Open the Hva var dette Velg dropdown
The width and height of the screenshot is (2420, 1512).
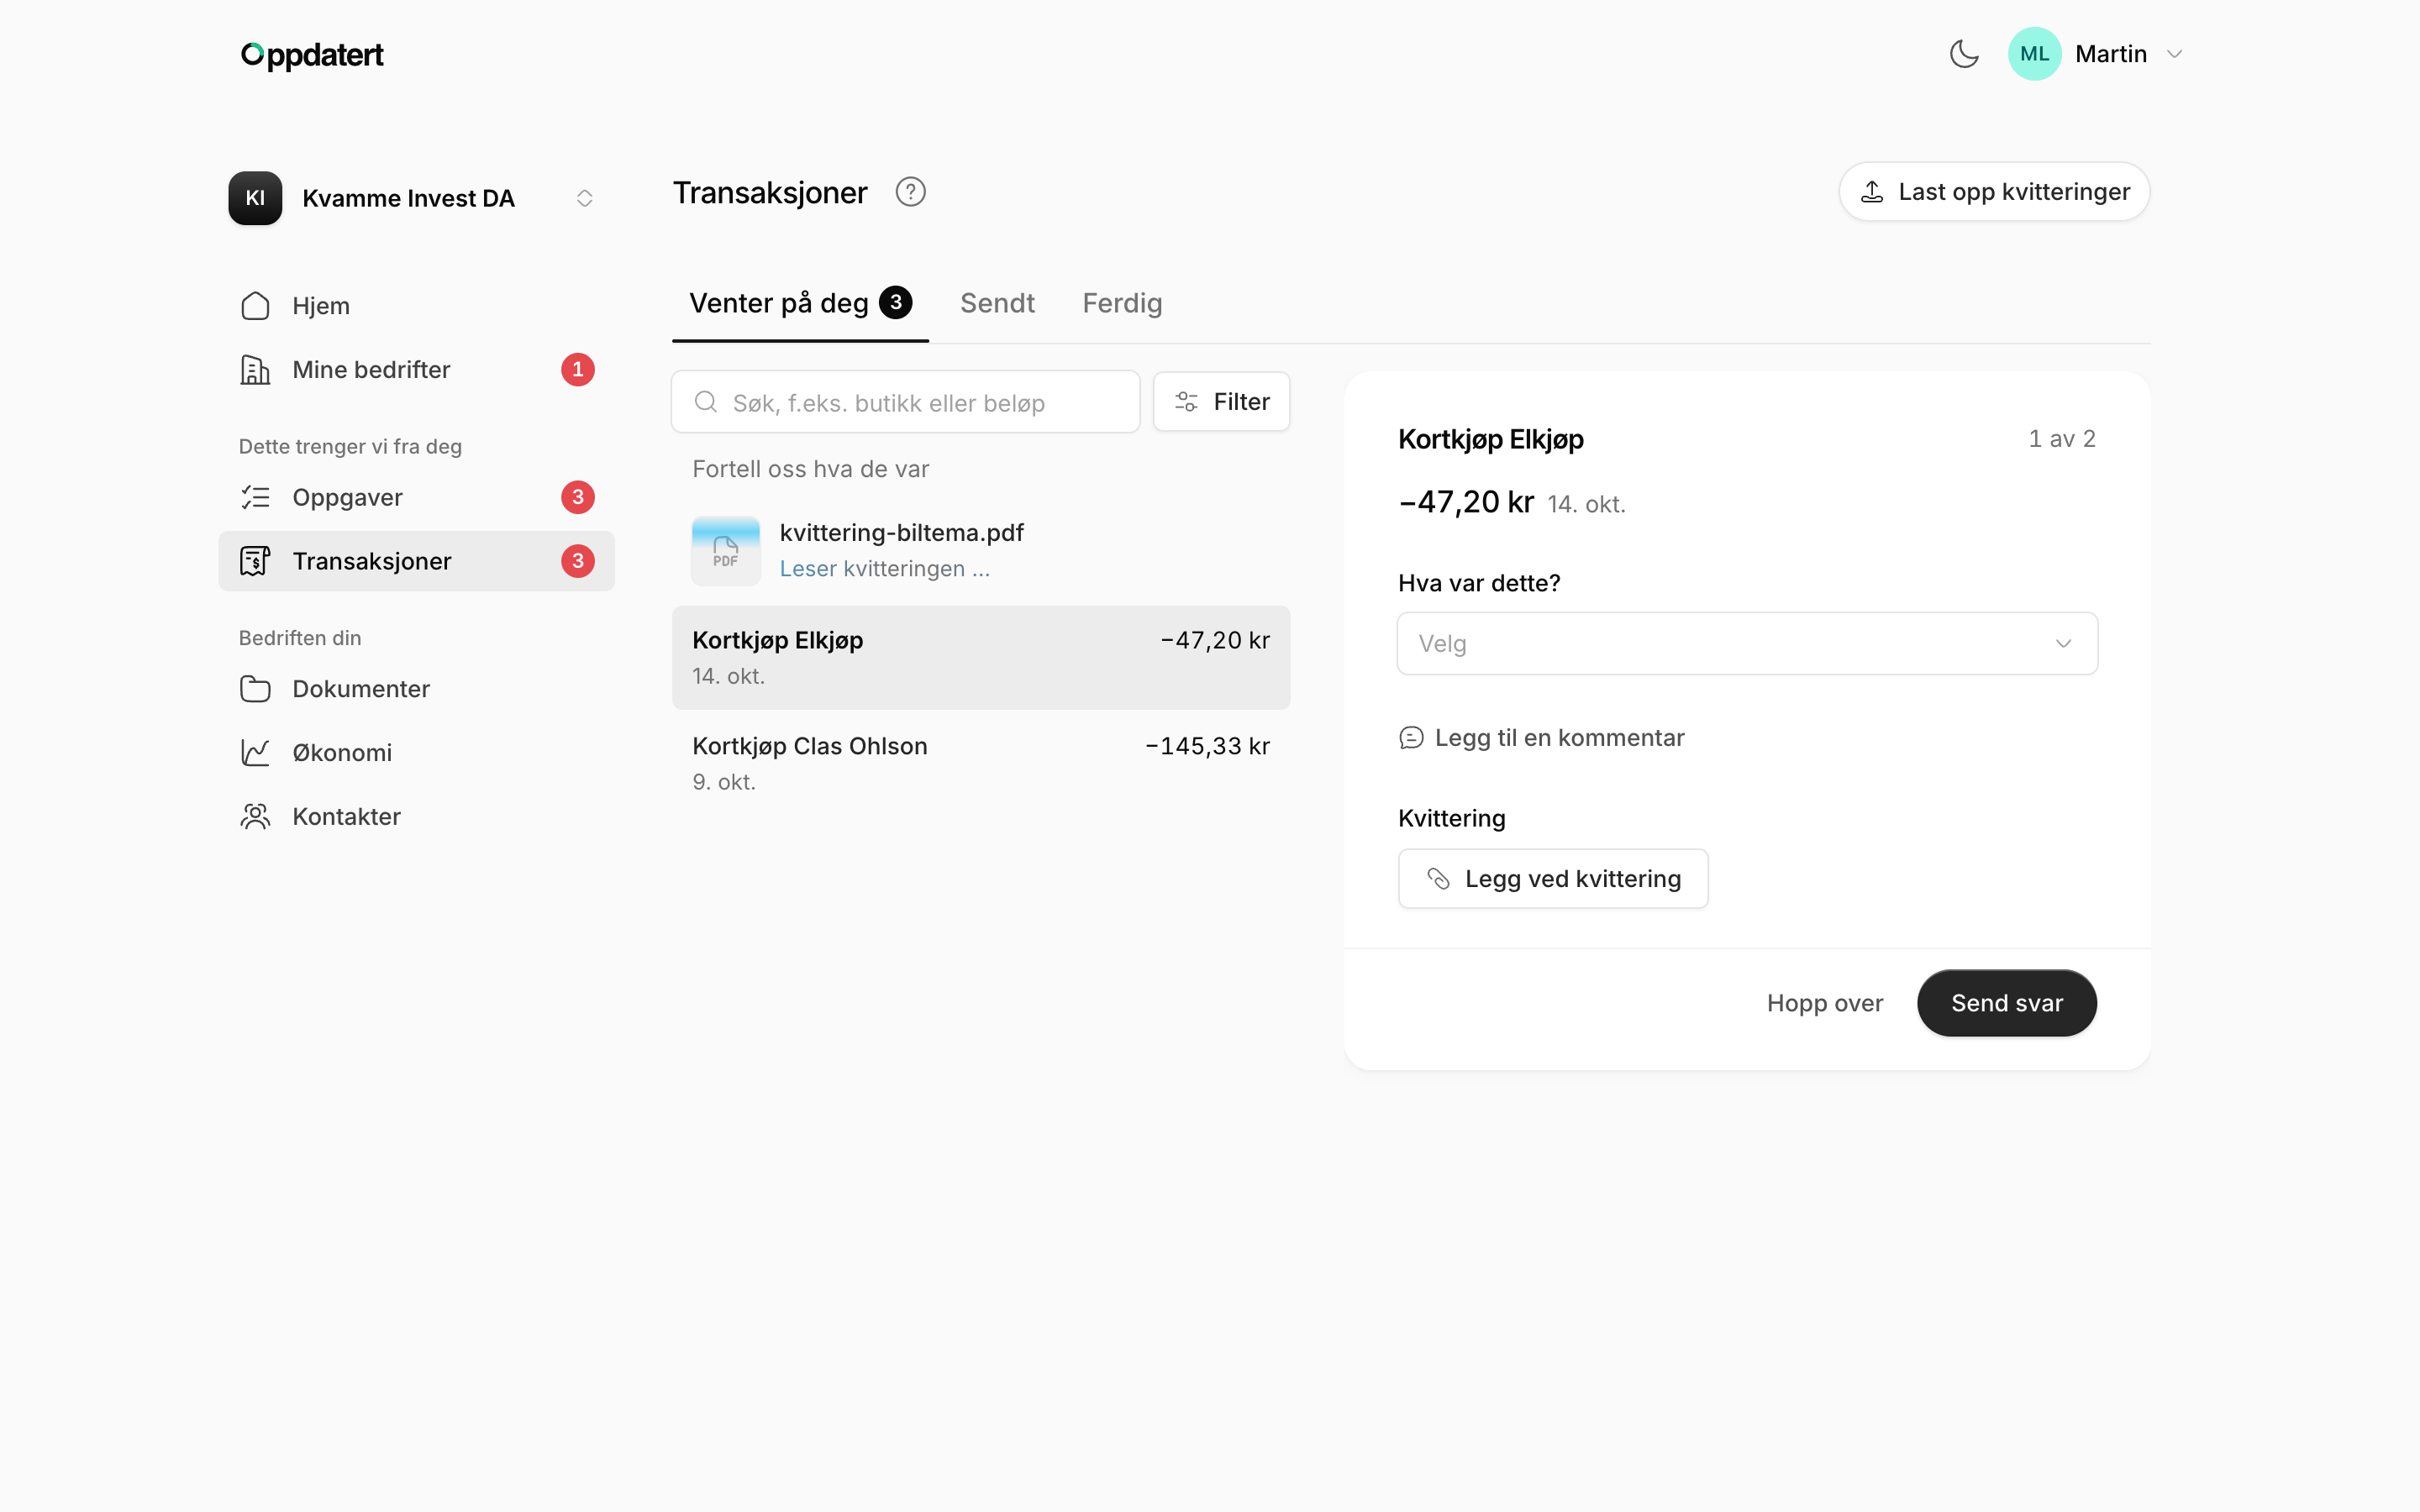1747,644
